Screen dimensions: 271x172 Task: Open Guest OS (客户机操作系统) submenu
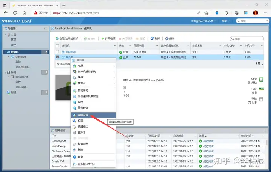[x=93, y=72]
